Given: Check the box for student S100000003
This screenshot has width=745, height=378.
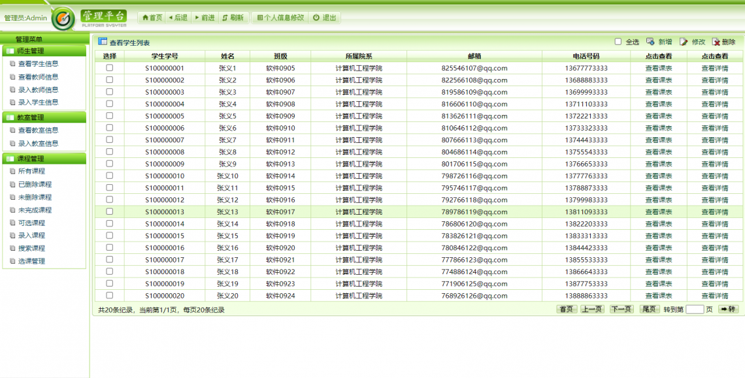Looking at the screenshot, I should tap(109, 91).
